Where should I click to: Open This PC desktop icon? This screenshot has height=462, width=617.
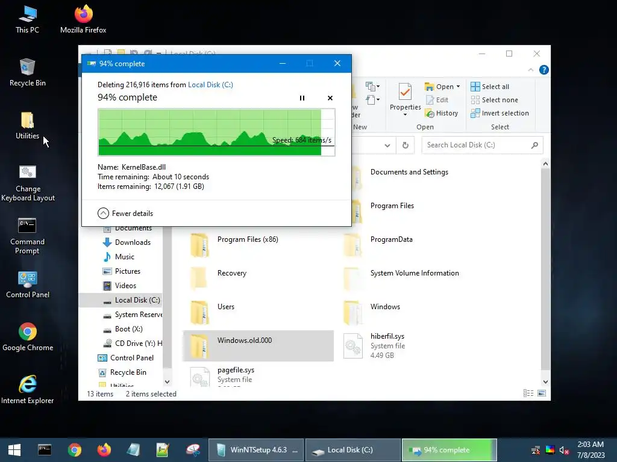click(27, 20)
